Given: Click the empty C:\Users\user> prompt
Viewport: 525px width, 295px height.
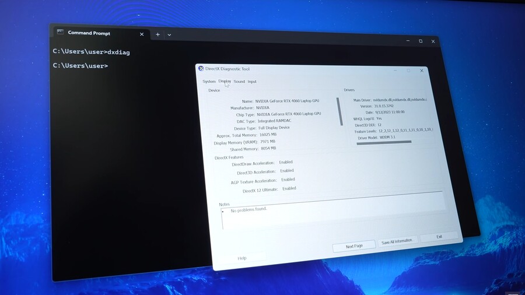Looking at the screenshot, I should click(x=80, y=65).
